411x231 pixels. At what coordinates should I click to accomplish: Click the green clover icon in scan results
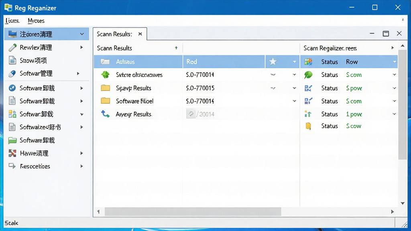[106, 75]
